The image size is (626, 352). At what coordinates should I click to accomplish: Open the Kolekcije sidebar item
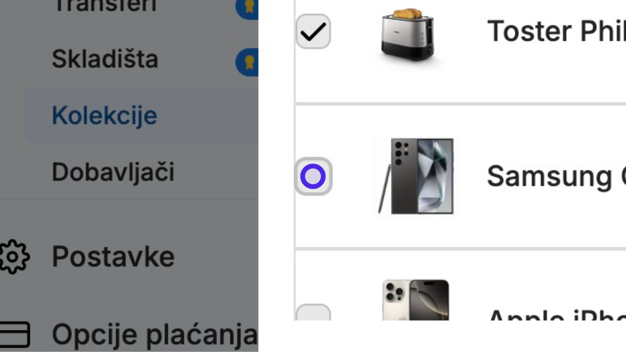(x=104, y=115)
